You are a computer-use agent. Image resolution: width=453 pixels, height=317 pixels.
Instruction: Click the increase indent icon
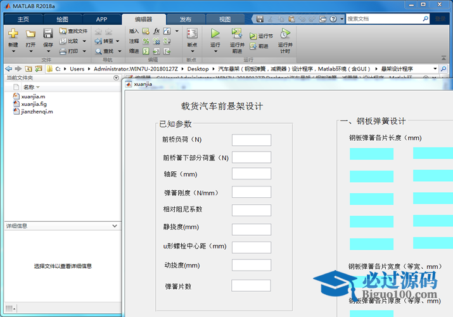click(156, 51)
